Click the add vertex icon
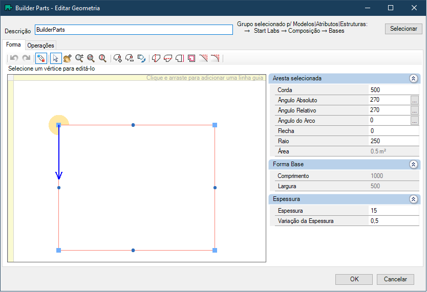Screen dimensions: 427x292 tap(118, 58)
